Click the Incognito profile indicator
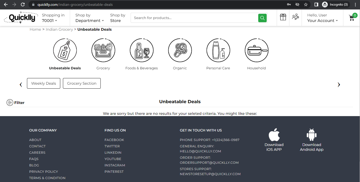This screenshot has height=182, width=360. pos(336,4)
